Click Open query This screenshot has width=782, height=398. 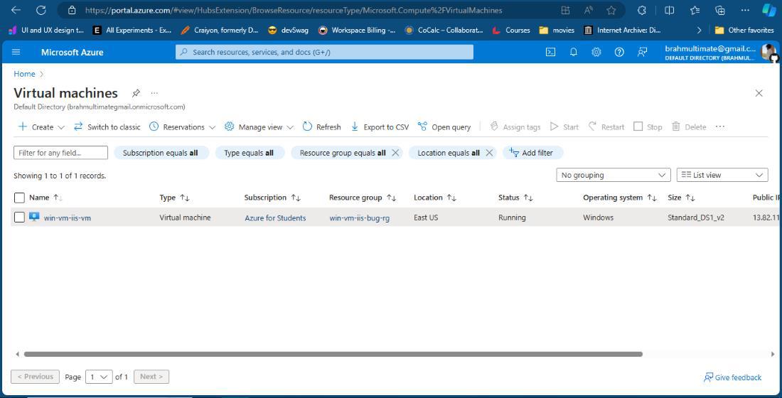point(444,127)
